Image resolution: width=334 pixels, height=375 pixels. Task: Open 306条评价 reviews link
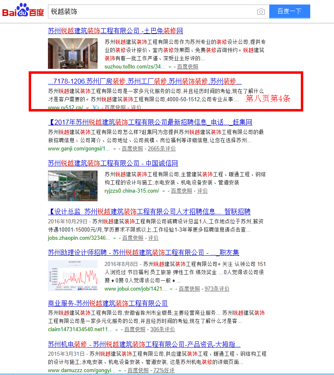[163, 330]
